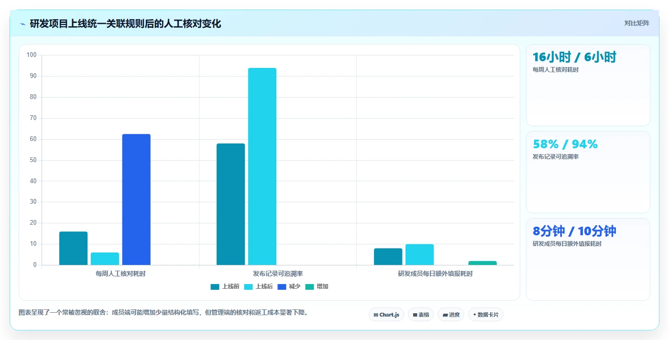Click the 上线后 bar for 研发成员每日额外填报耗时

point(419,254)
